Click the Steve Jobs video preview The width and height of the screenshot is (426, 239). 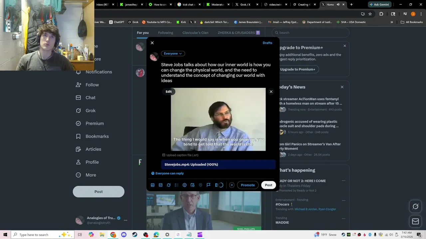pyautogui.click(x=218, y=119)
